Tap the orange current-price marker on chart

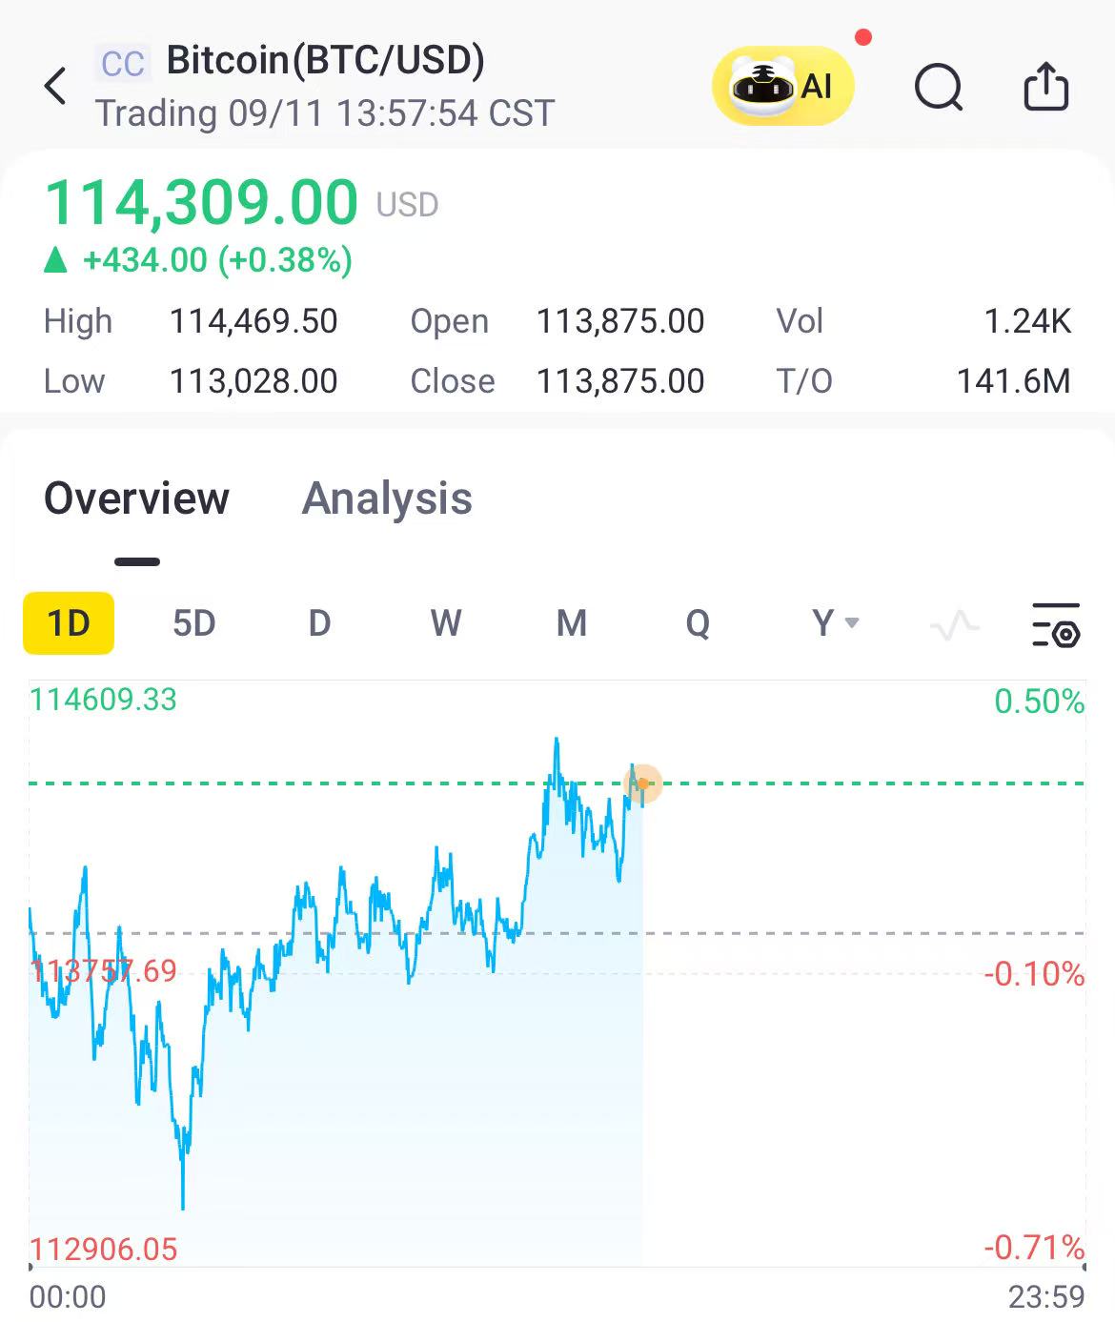(x=642, y=784)
